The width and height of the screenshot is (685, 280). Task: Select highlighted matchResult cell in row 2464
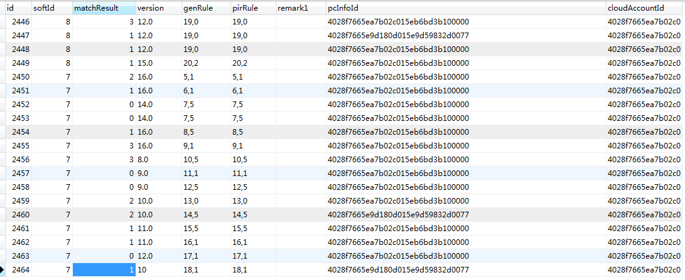tap(104, 270)
